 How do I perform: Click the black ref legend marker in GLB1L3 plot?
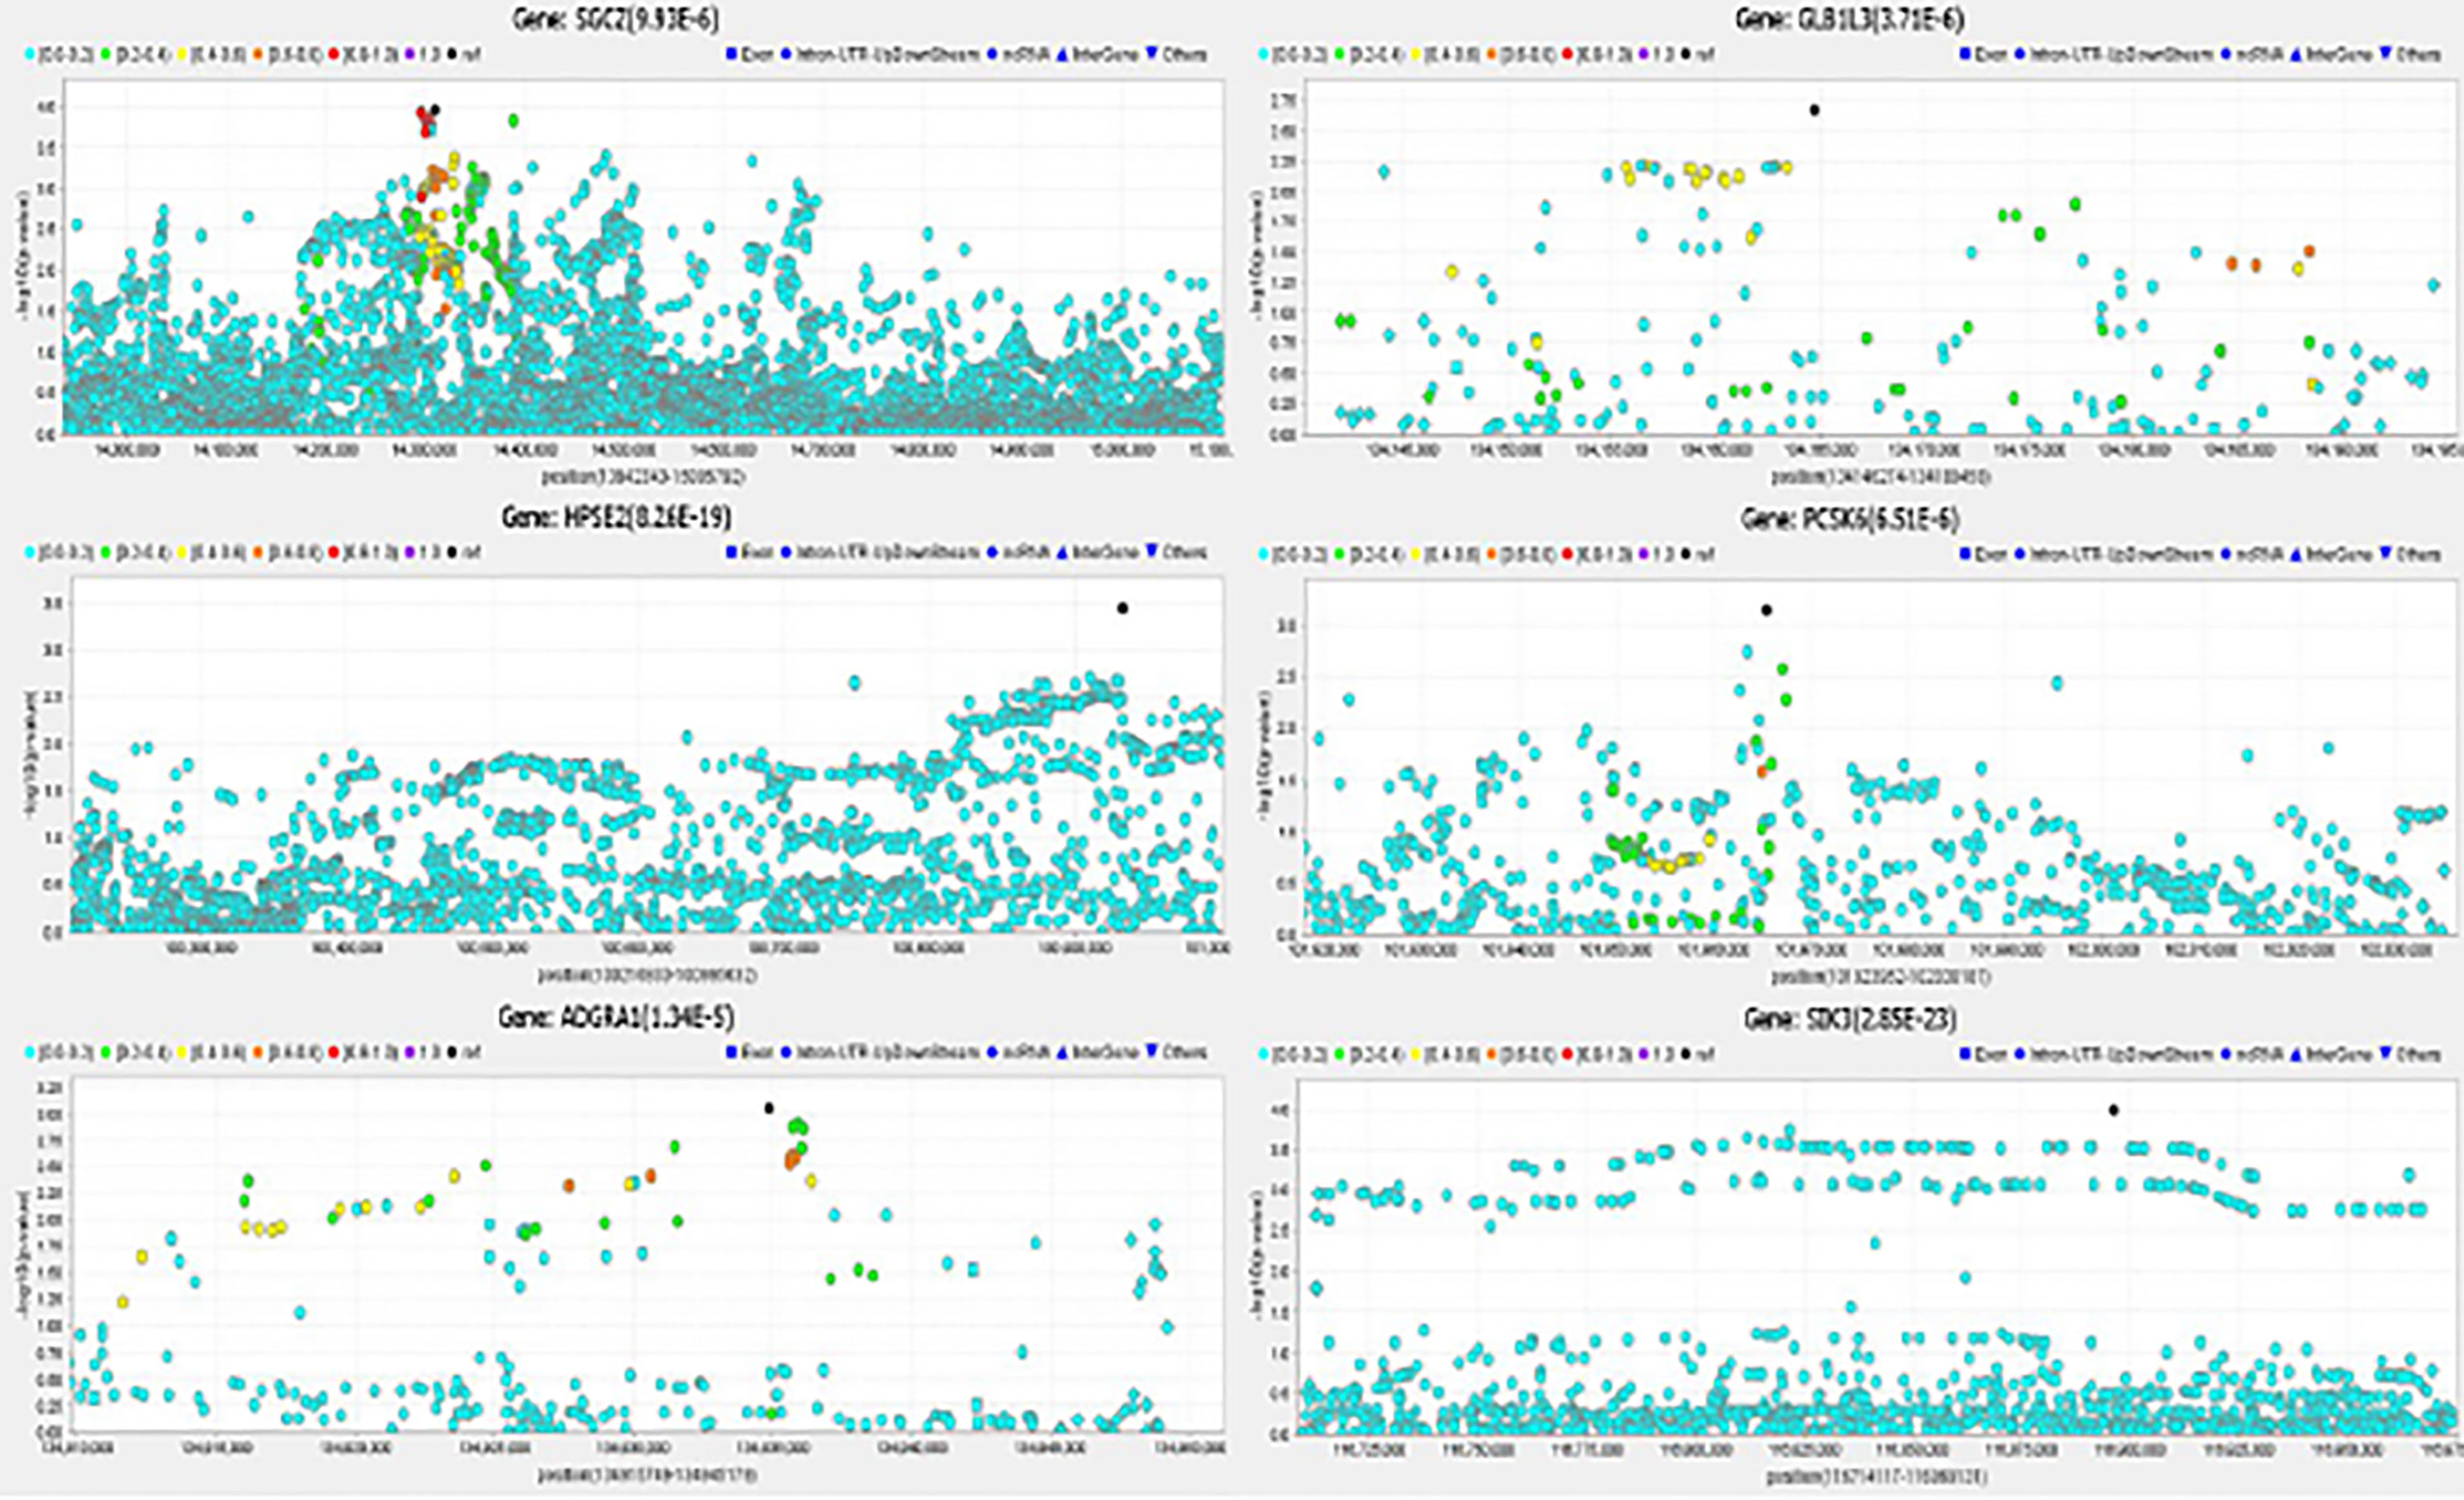tap(1686, 54)
